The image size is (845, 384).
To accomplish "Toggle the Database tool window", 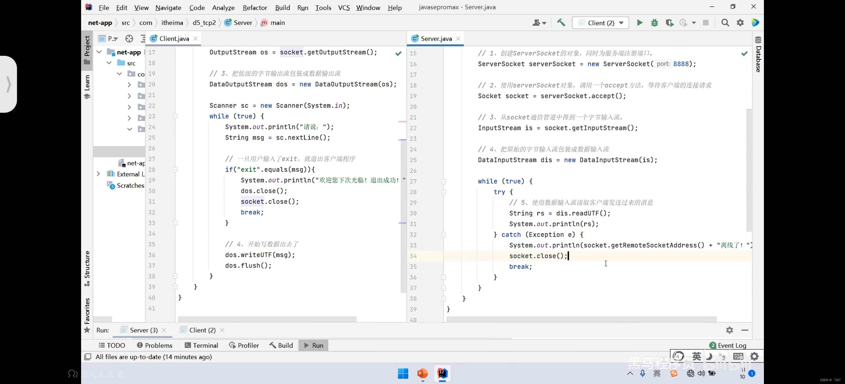I will (758, 54).
